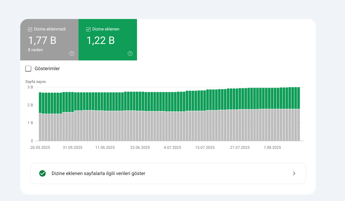This screenshot has height=201, width=345.
Task: Open Dizine eklenen sayfalarla ilgili verileri göster
Action: point(168,173)
